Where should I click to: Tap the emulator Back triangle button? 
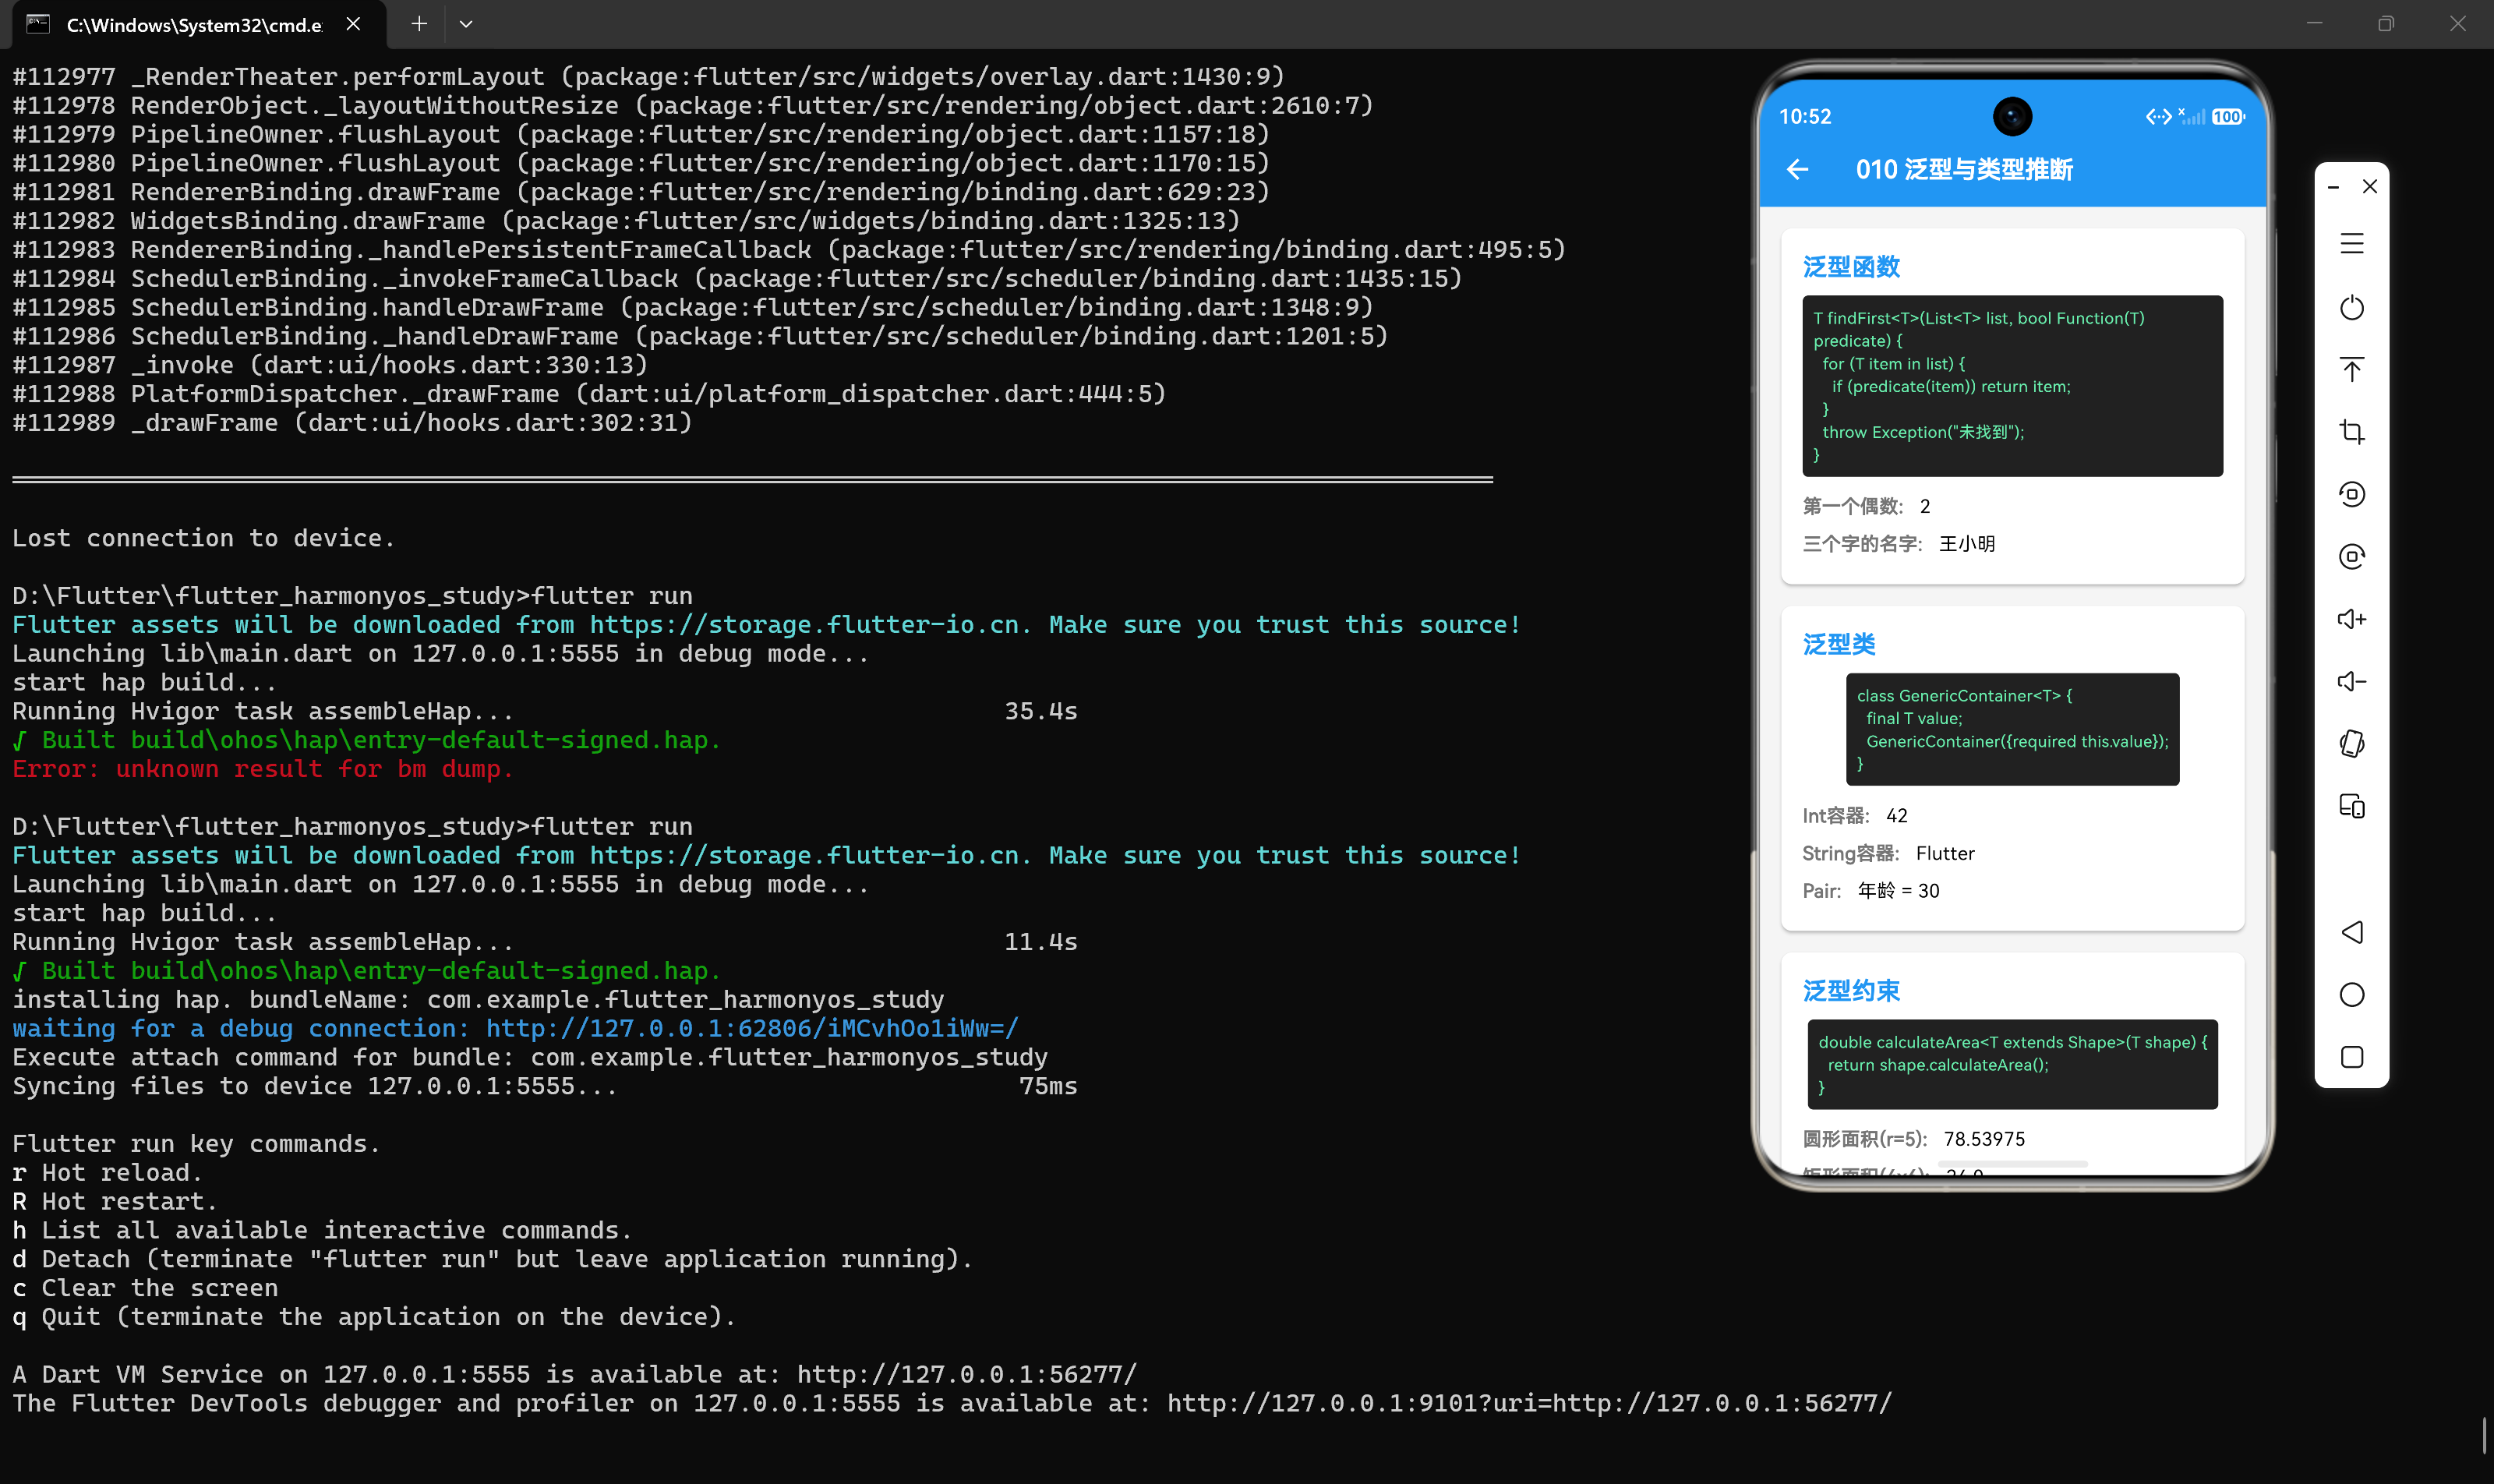coord(2352,932)
